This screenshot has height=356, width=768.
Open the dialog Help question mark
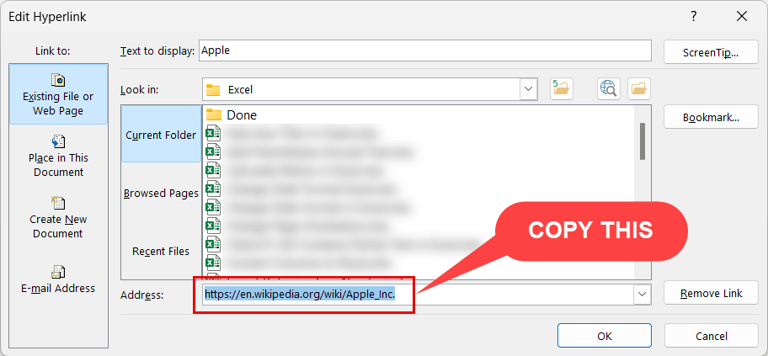point(694,17)
